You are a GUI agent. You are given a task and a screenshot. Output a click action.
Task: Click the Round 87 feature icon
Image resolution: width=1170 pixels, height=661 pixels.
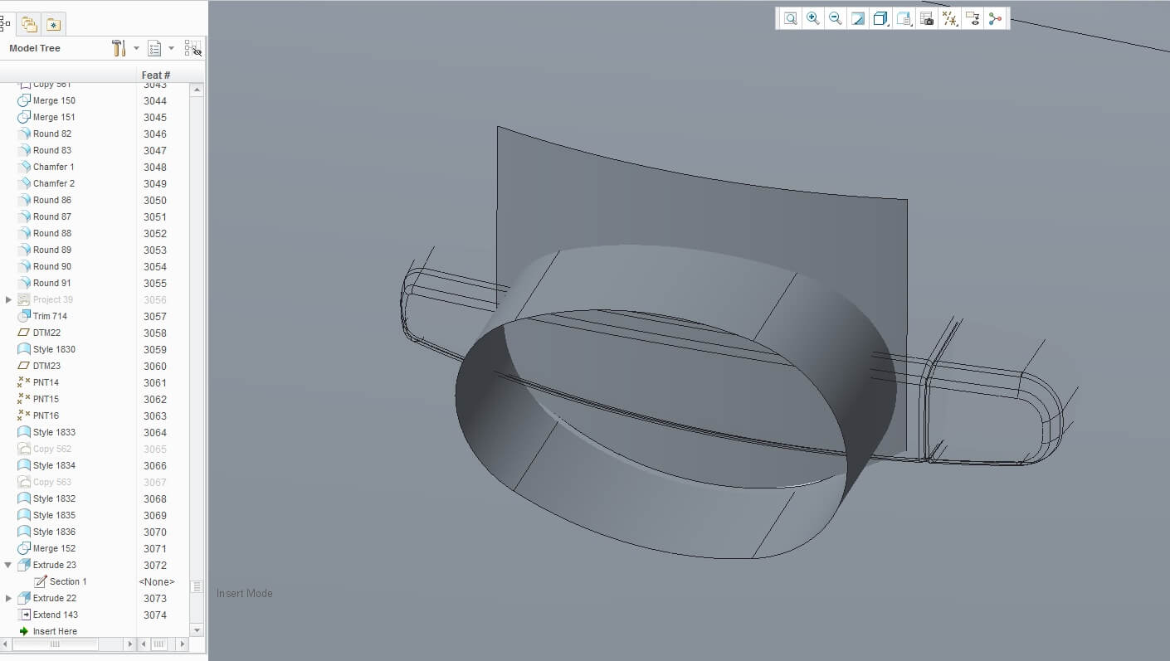(24, 216)
